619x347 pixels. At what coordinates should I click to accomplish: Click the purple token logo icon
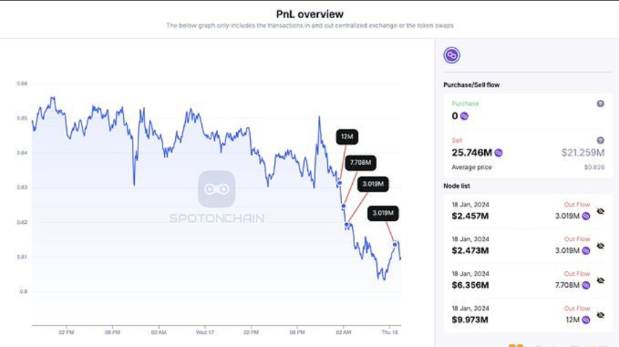point(452,55)
